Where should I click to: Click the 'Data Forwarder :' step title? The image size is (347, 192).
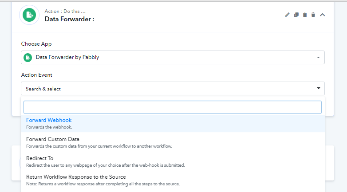(x=70, y=19)
